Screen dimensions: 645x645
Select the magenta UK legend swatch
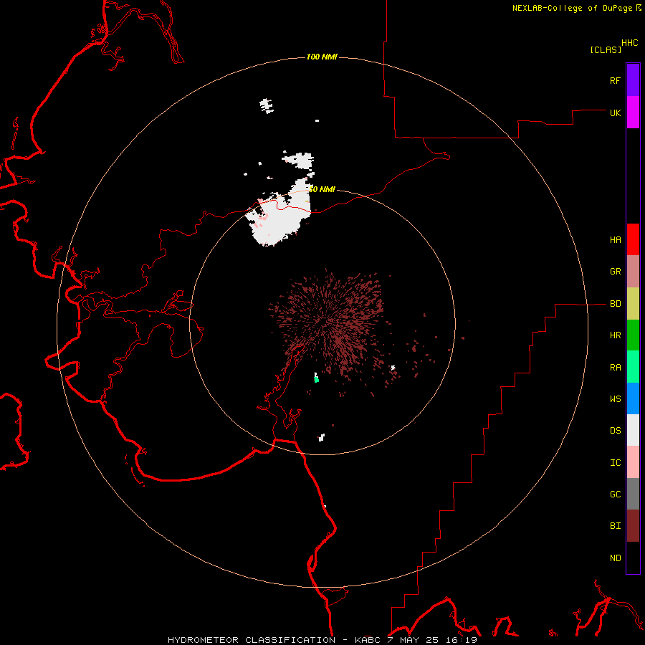[633, 113]
